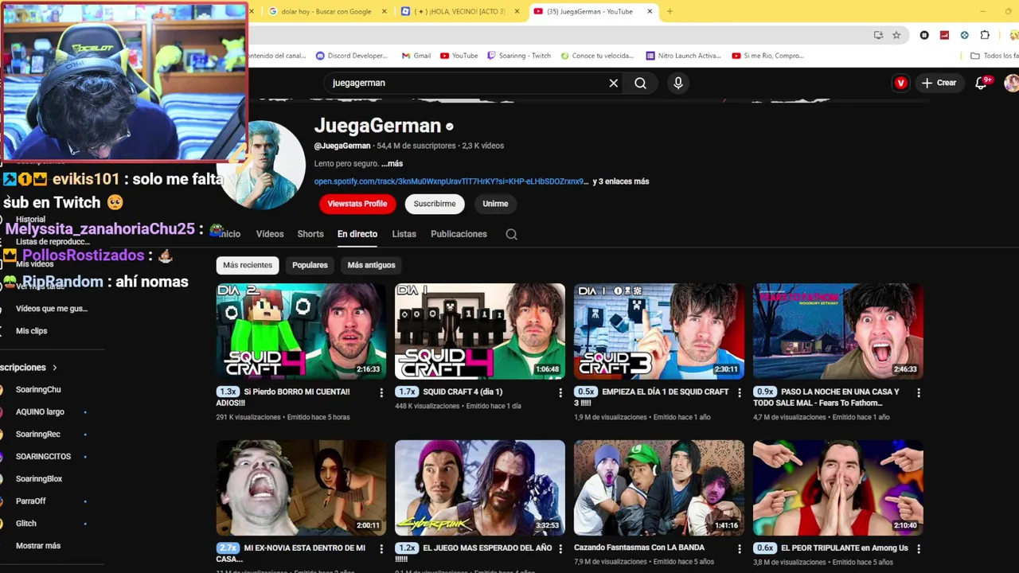1019x573 pixels.
Task: Click the Crear button
Action: click(939, 83)
